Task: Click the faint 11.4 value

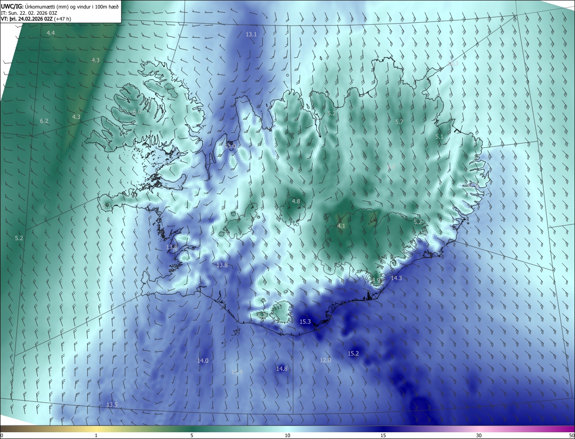Action: point(237,372)
